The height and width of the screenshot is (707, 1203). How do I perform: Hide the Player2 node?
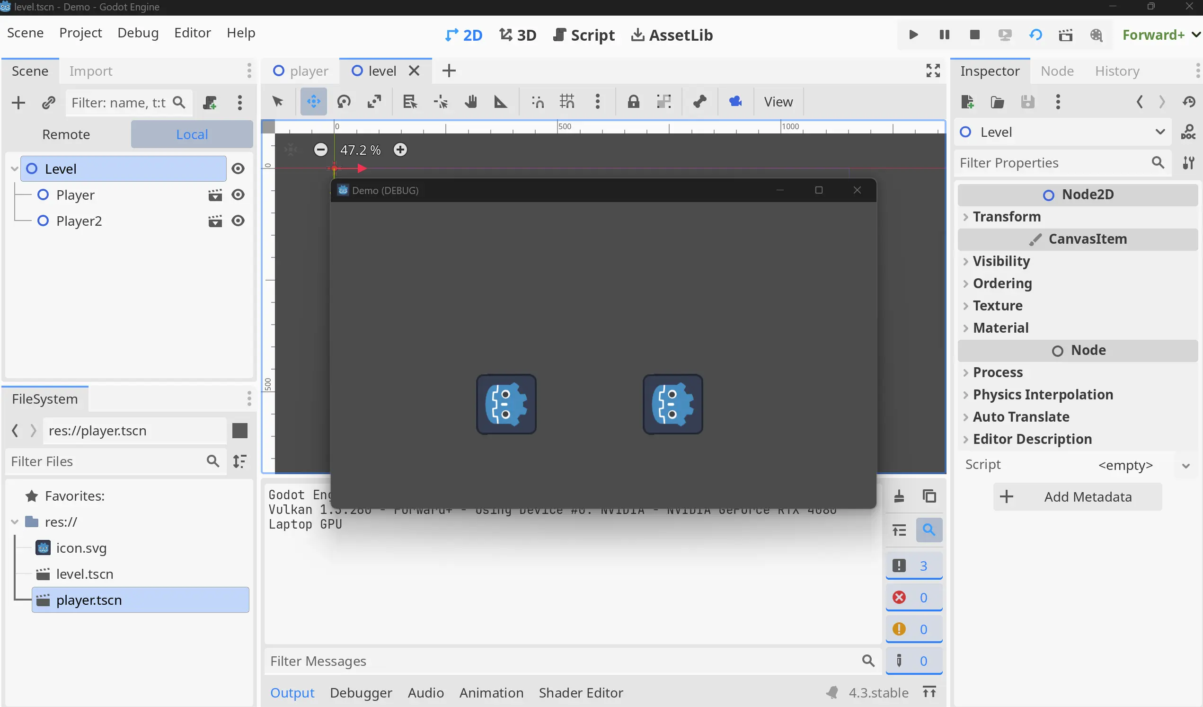[238, 221]
